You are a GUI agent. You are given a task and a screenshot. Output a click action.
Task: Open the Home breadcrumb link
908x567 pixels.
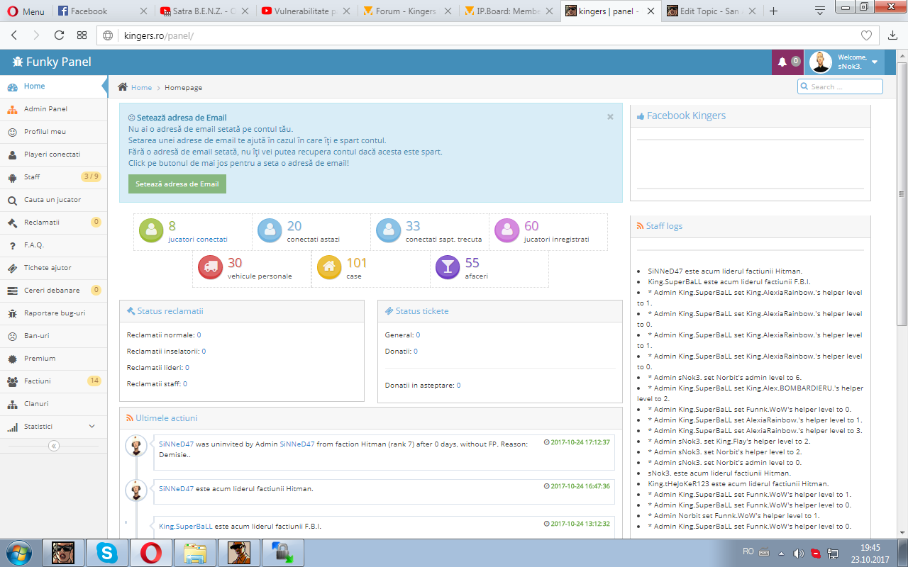pos(141,88)
